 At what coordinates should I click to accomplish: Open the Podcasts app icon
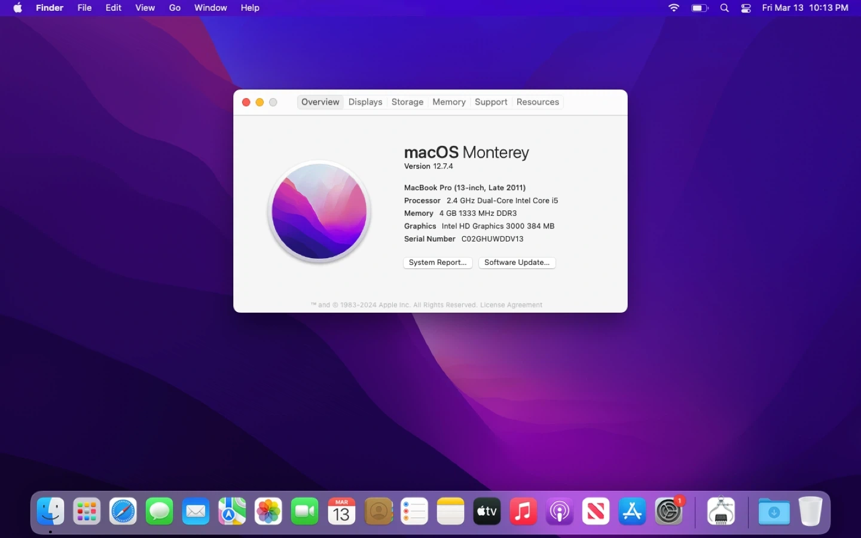pos(560,512)
